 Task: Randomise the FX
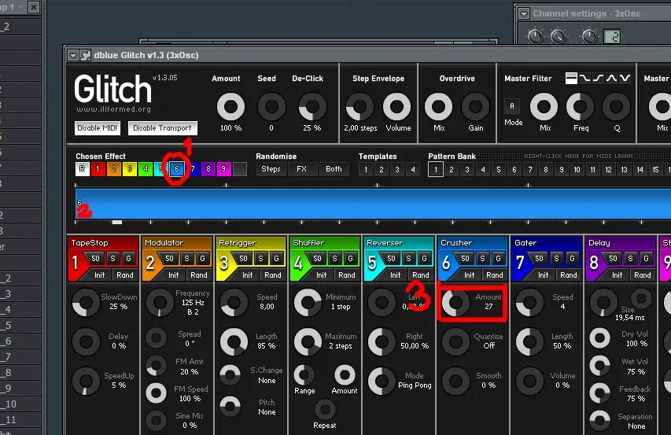click(x=302, y=169)
